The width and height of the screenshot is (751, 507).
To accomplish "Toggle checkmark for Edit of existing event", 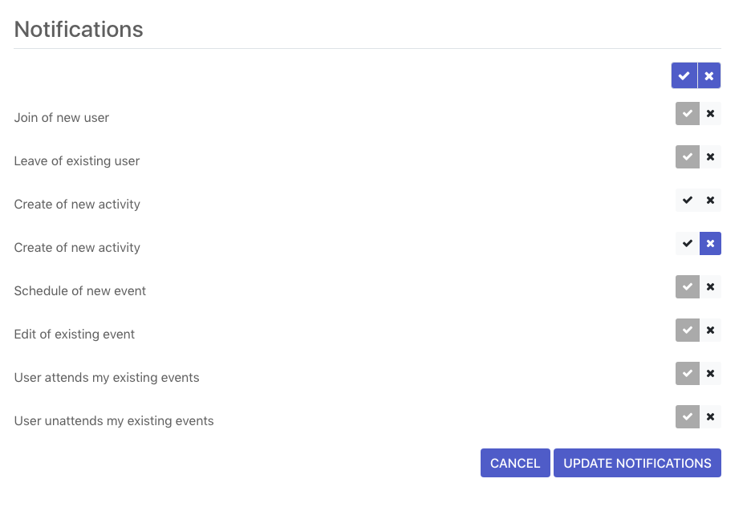I will (688, 331).
